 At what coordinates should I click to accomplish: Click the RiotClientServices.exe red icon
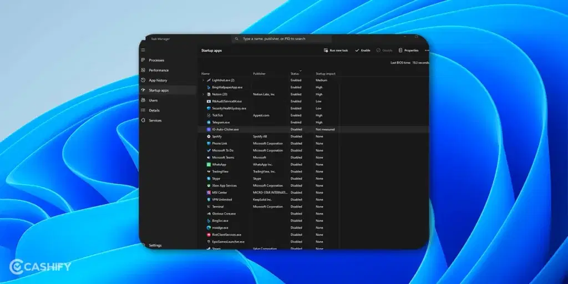tap(209, 235)
